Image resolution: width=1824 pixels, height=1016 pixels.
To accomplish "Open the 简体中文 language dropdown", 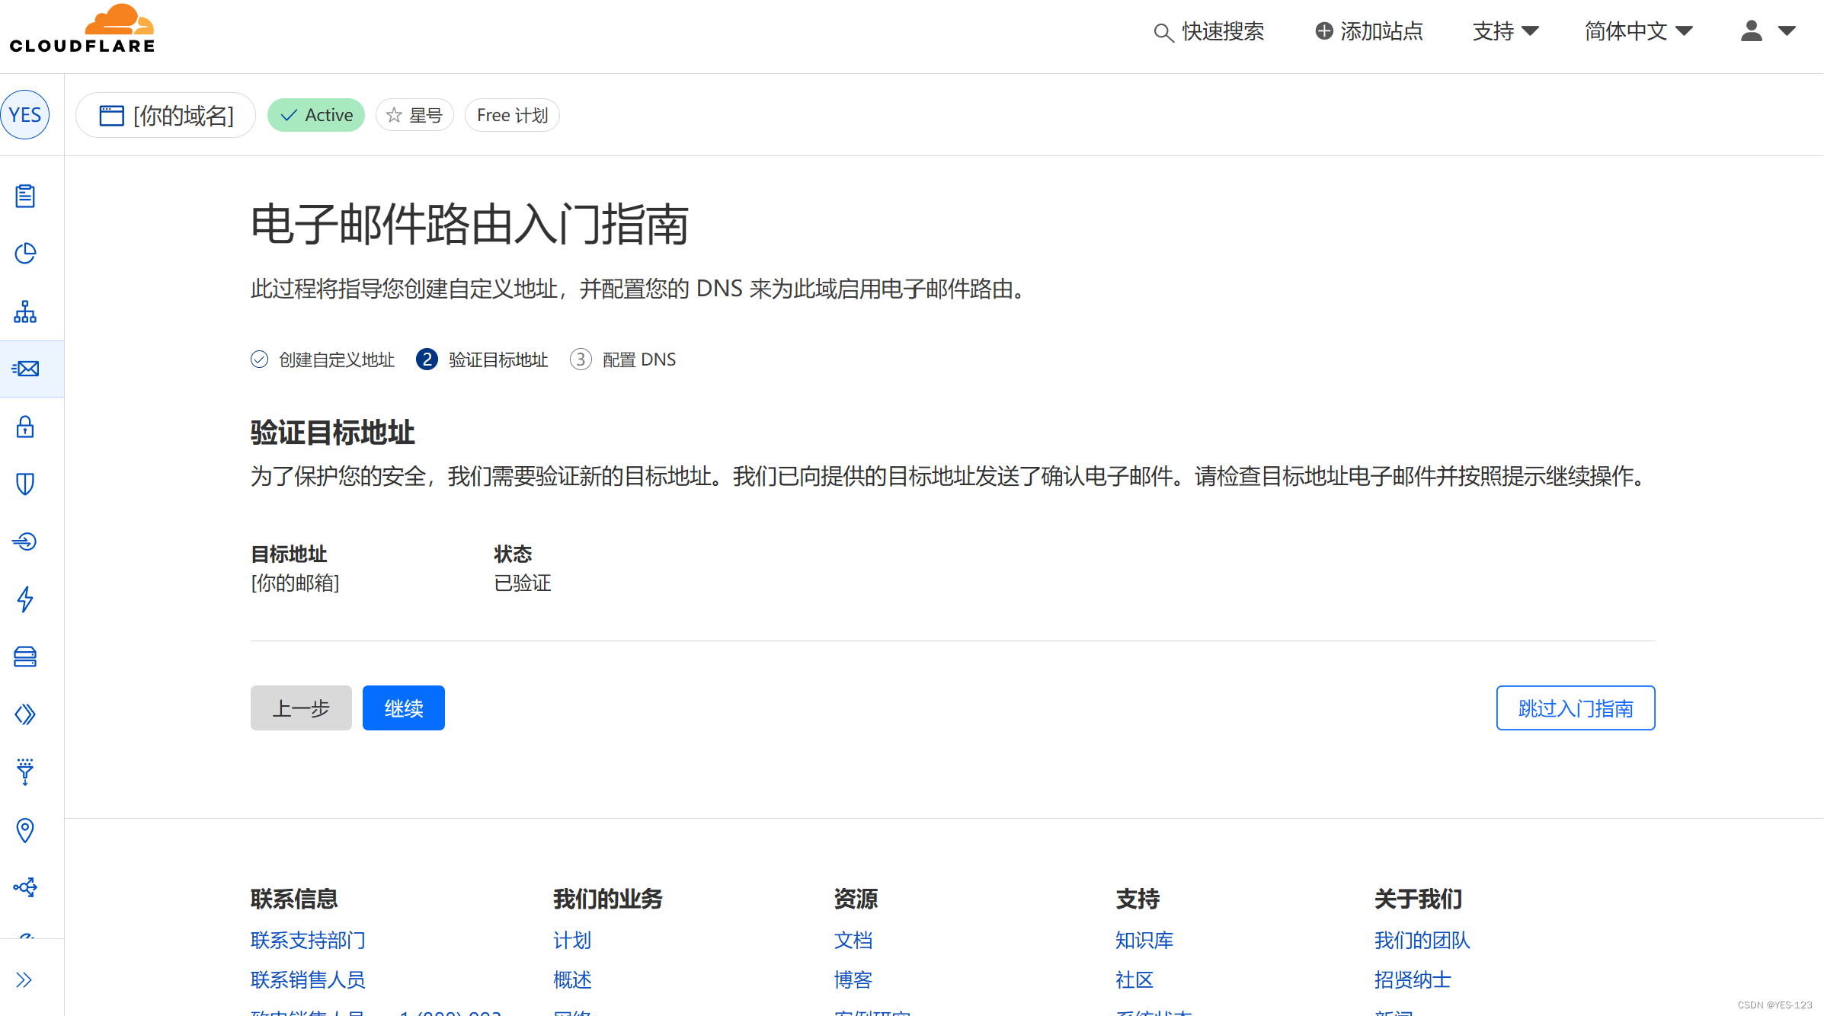I will [x=1638, y=31].
